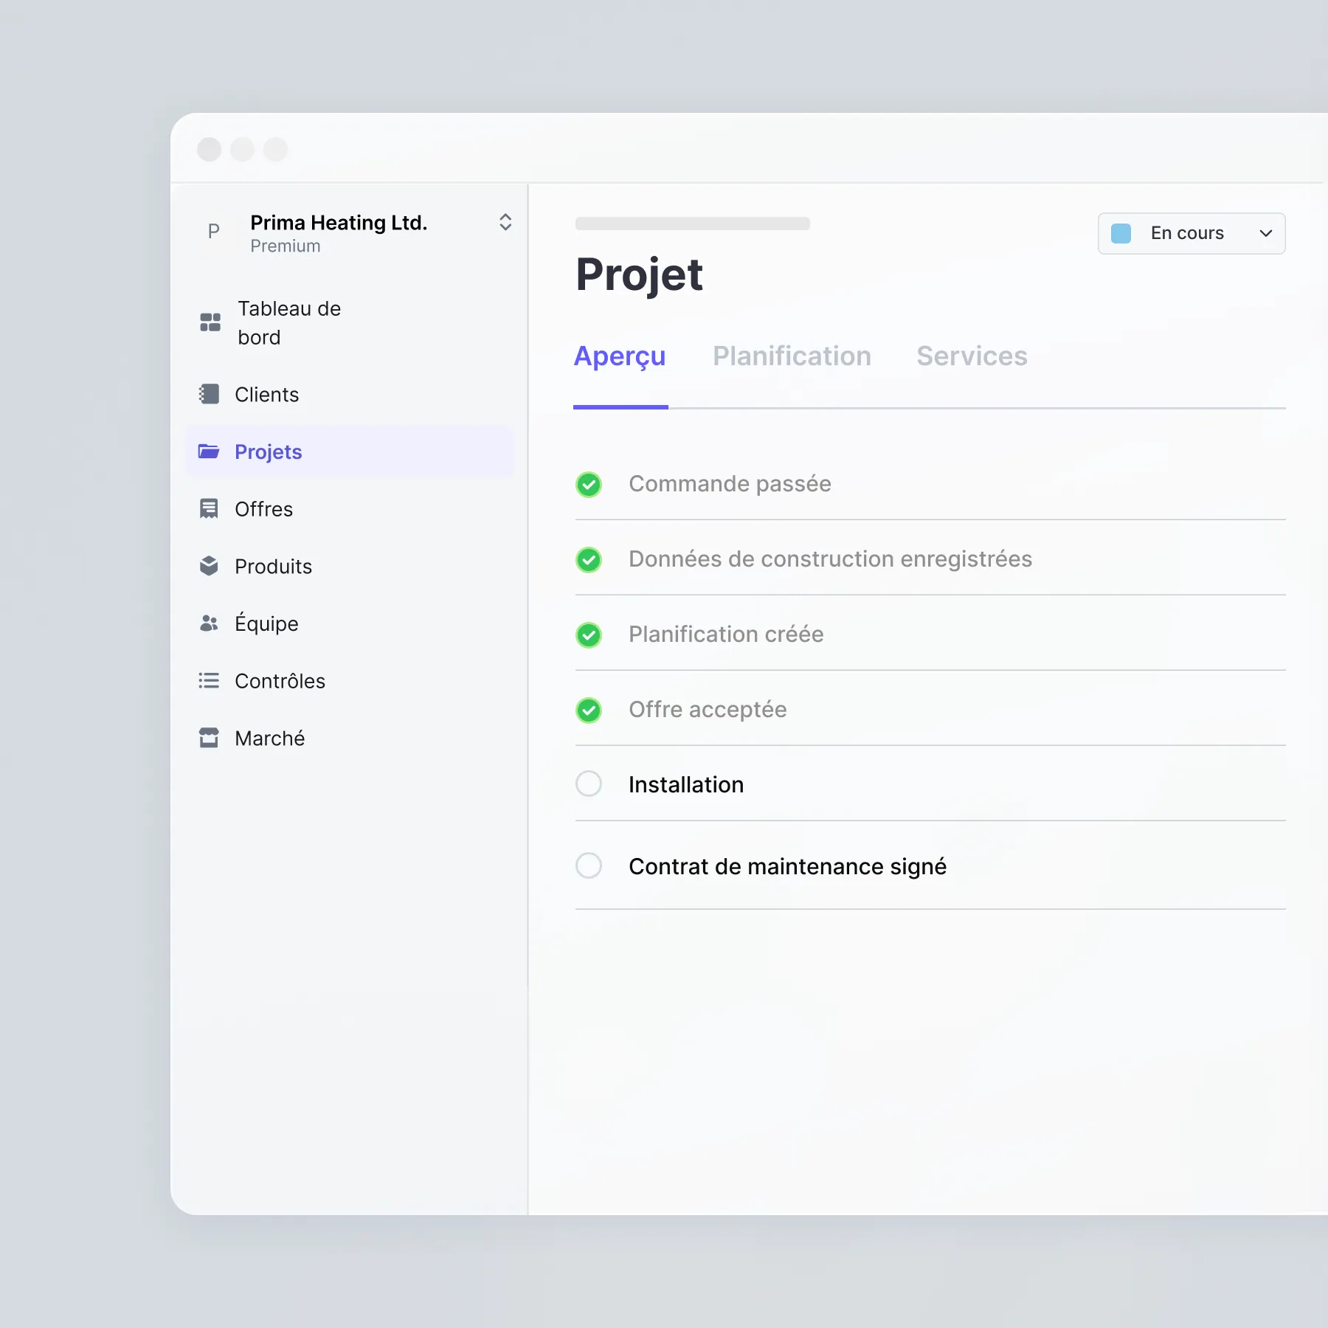
Task: Click the Offres receipt icon
Action: (x=209, y=508)
